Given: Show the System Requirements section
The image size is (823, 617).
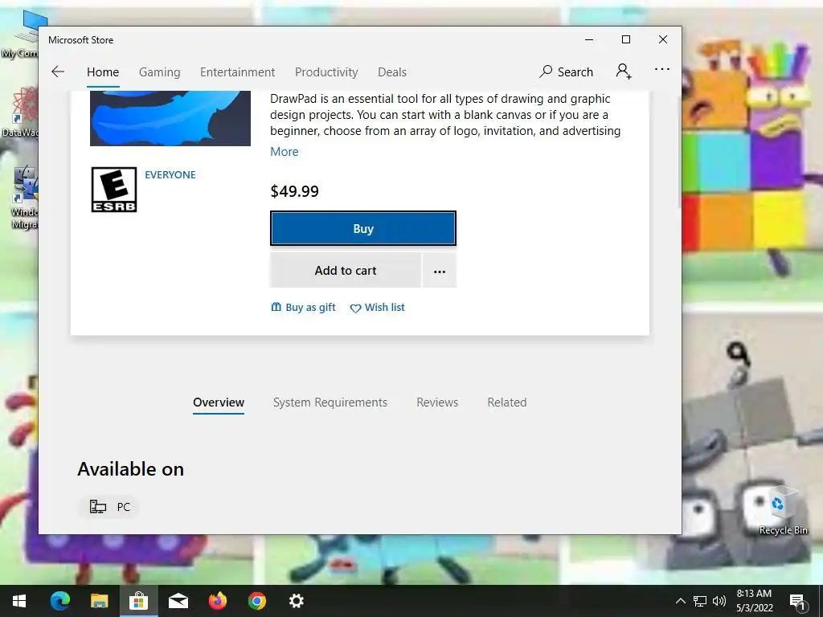Looking at the screenshot, I should (330, 402).
